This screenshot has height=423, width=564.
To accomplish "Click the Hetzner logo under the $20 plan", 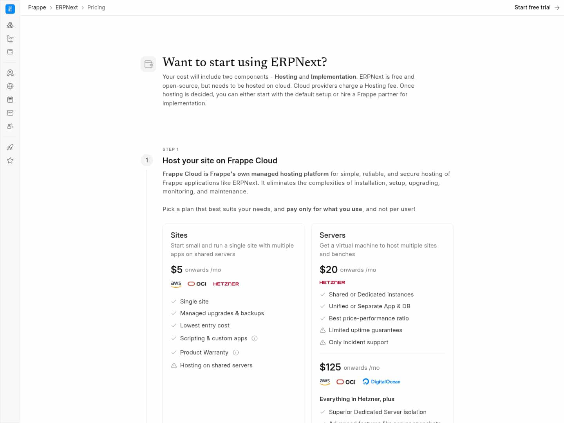I will click(x=332, y=282).
